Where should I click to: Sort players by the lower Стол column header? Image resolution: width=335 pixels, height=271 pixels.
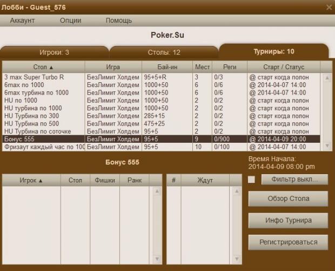click(75, 180)
